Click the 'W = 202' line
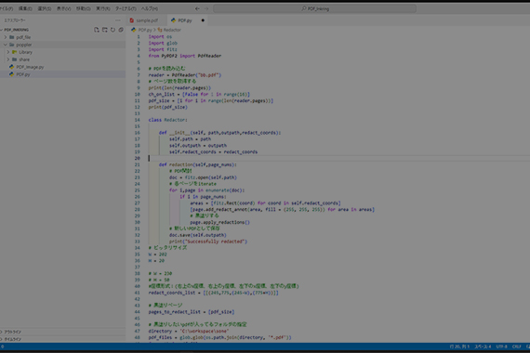 [157, 254]
